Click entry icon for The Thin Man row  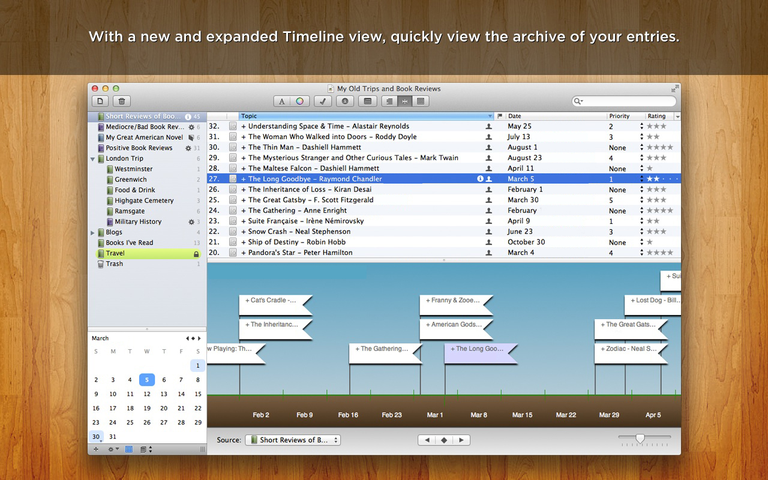pos(233,148)
